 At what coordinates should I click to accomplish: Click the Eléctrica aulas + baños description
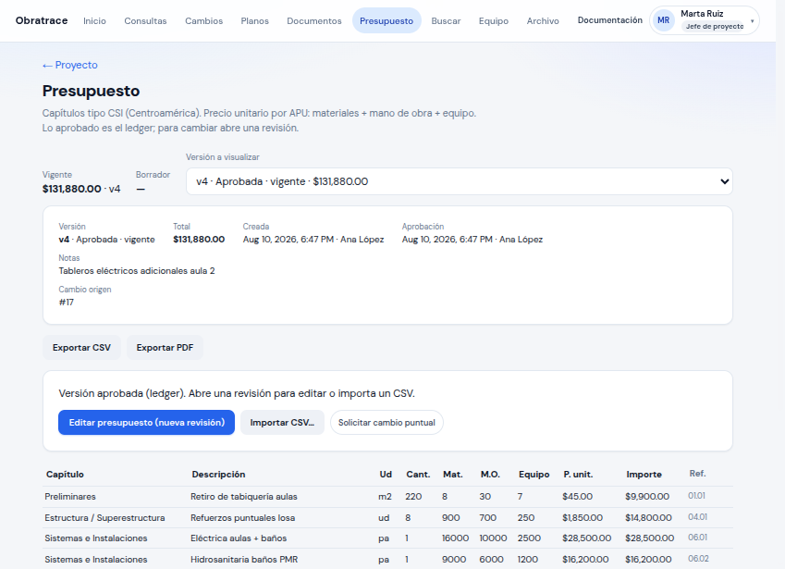(239, 538)
